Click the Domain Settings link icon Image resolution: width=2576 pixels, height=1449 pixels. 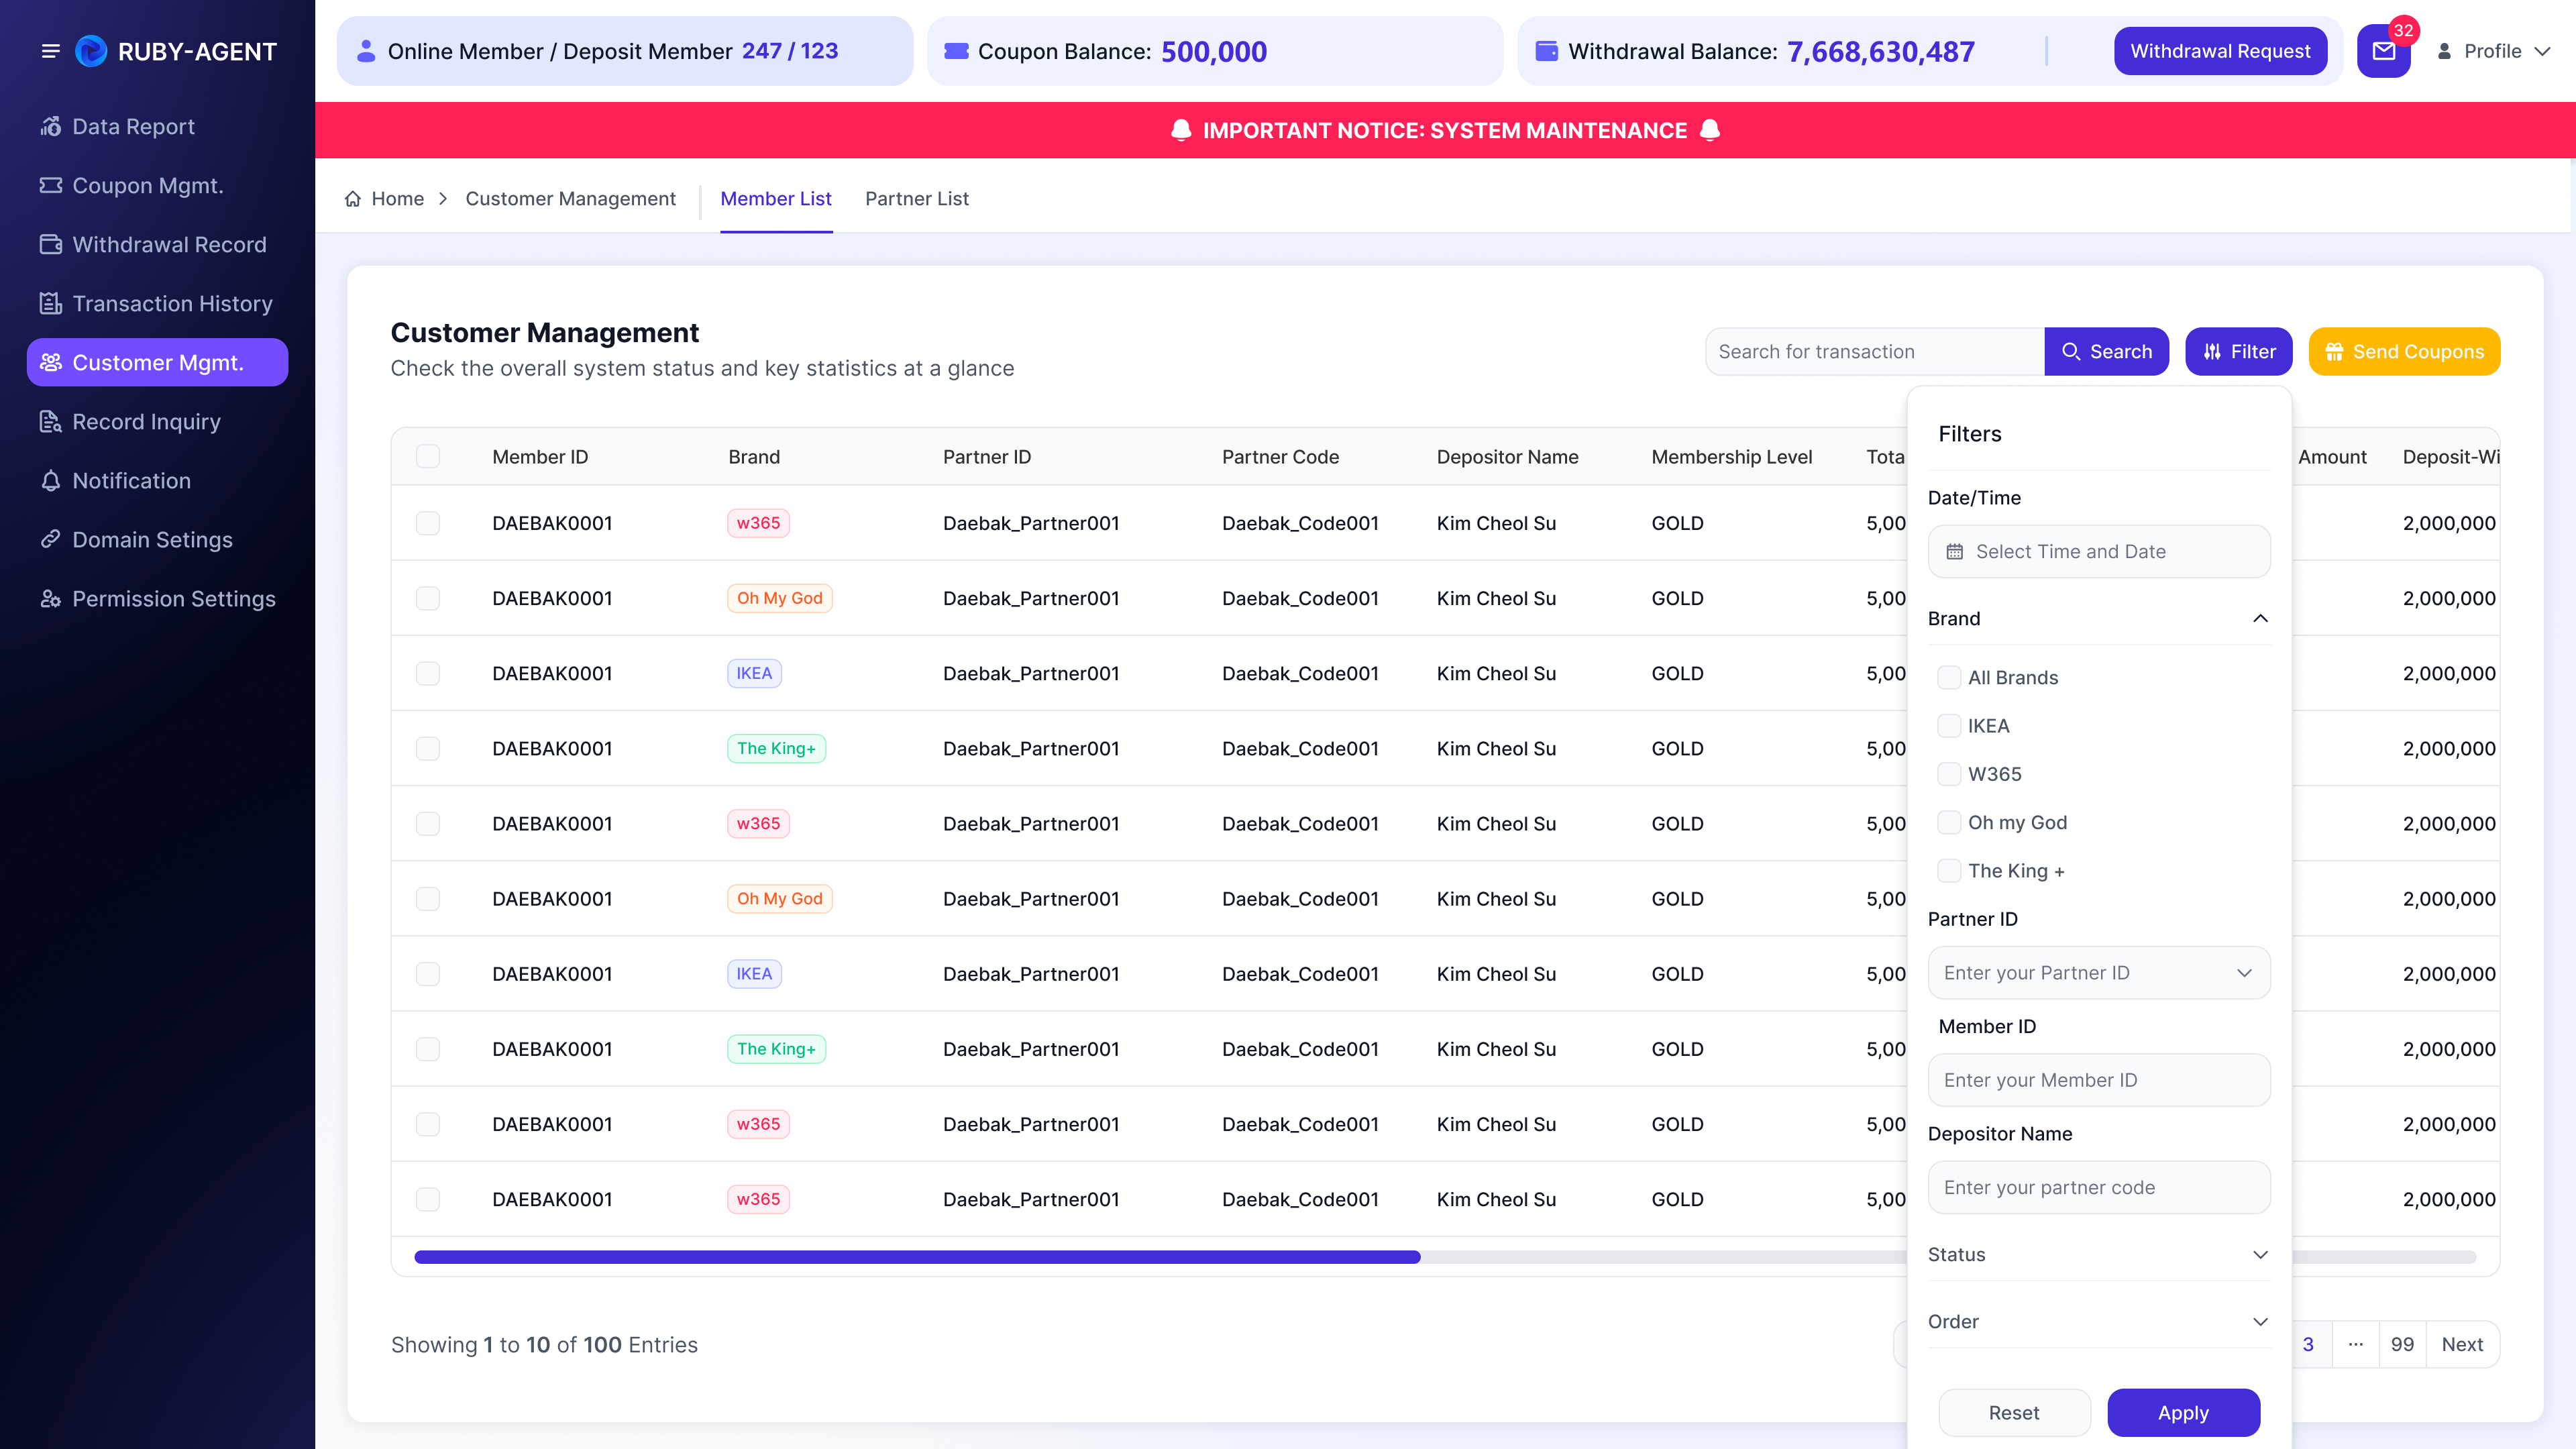click(51, 539)
